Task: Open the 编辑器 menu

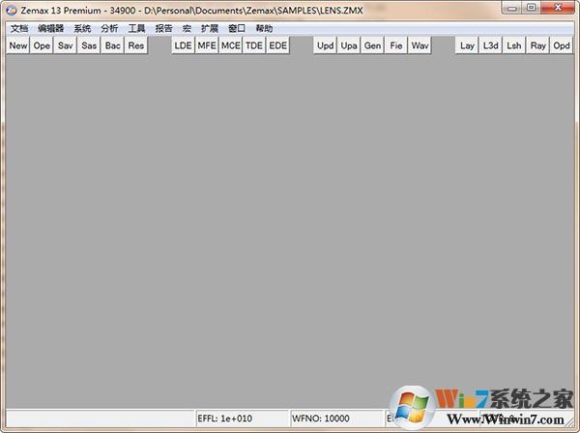Action: click(x=50, y=28)
